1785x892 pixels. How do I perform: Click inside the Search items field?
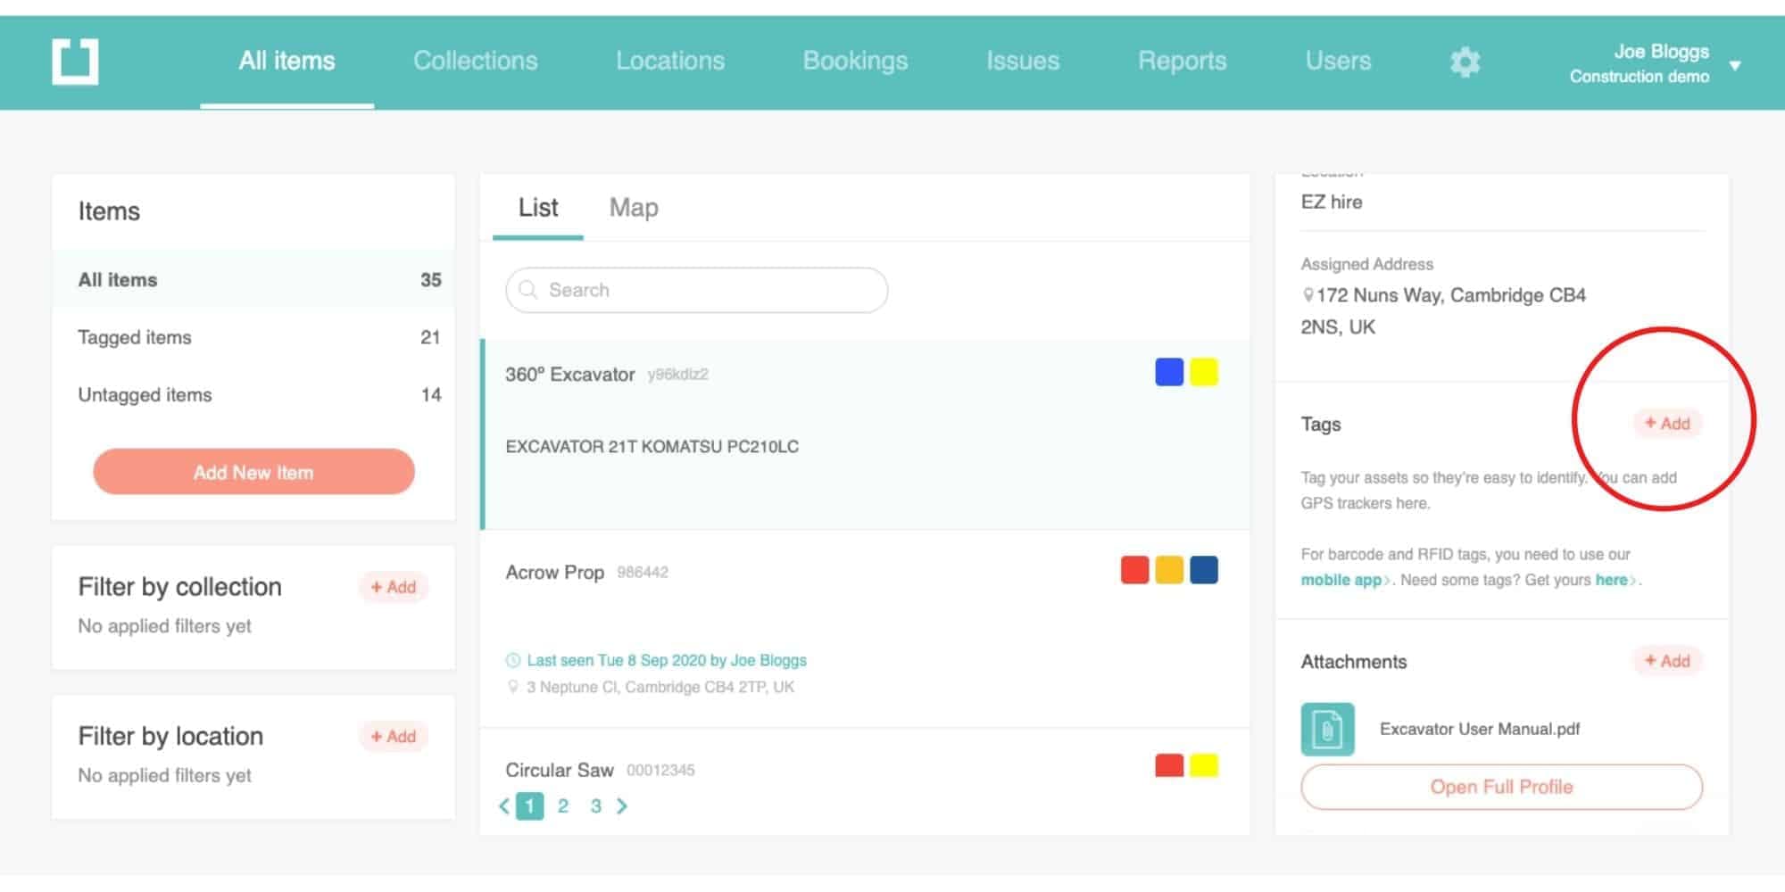click(x=696, y=290)
